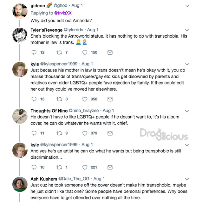Open more options for Tyler'sRevenge tweet
The height and width of the screenshot is (202, 202).
(187, 30)
